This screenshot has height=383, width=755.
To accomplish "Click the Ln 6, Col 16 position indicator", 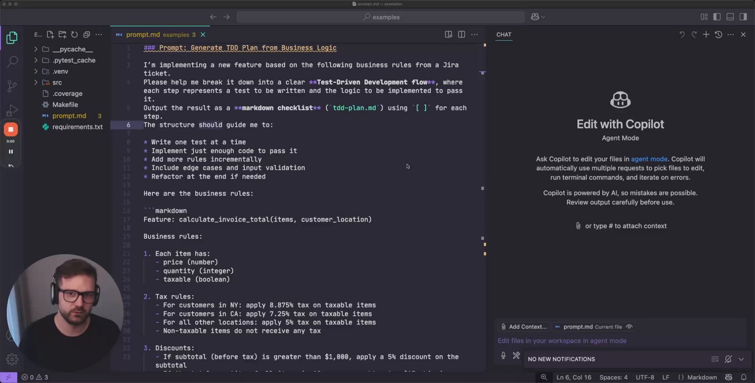I will (574, 377).
